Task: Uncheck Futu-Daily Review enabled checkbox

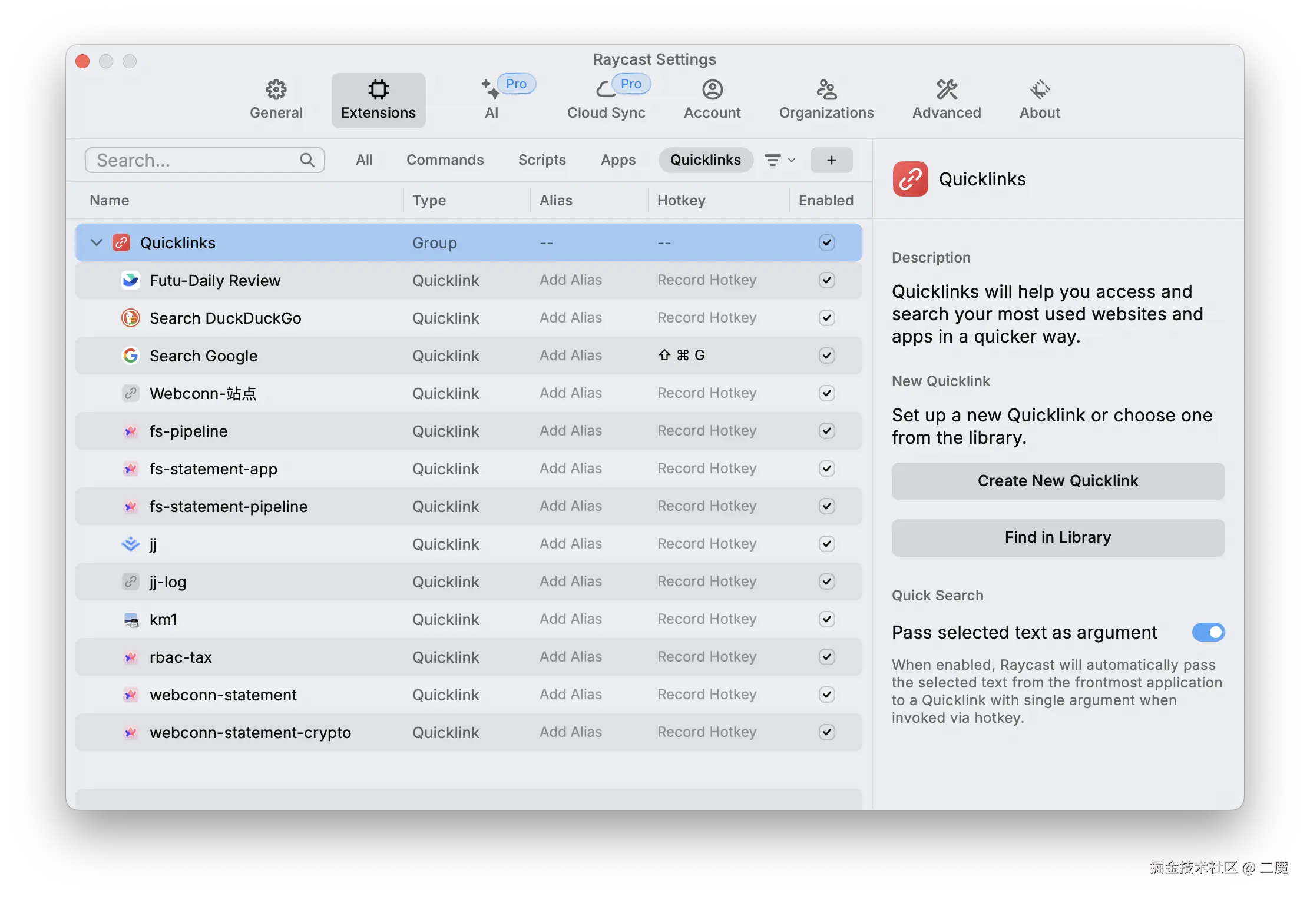Action: pos(826,280)
